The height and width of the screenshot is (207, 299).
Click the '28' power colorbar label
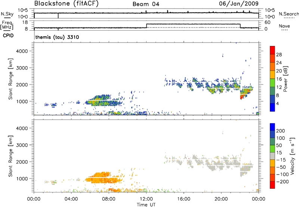[x=279, y=55]
